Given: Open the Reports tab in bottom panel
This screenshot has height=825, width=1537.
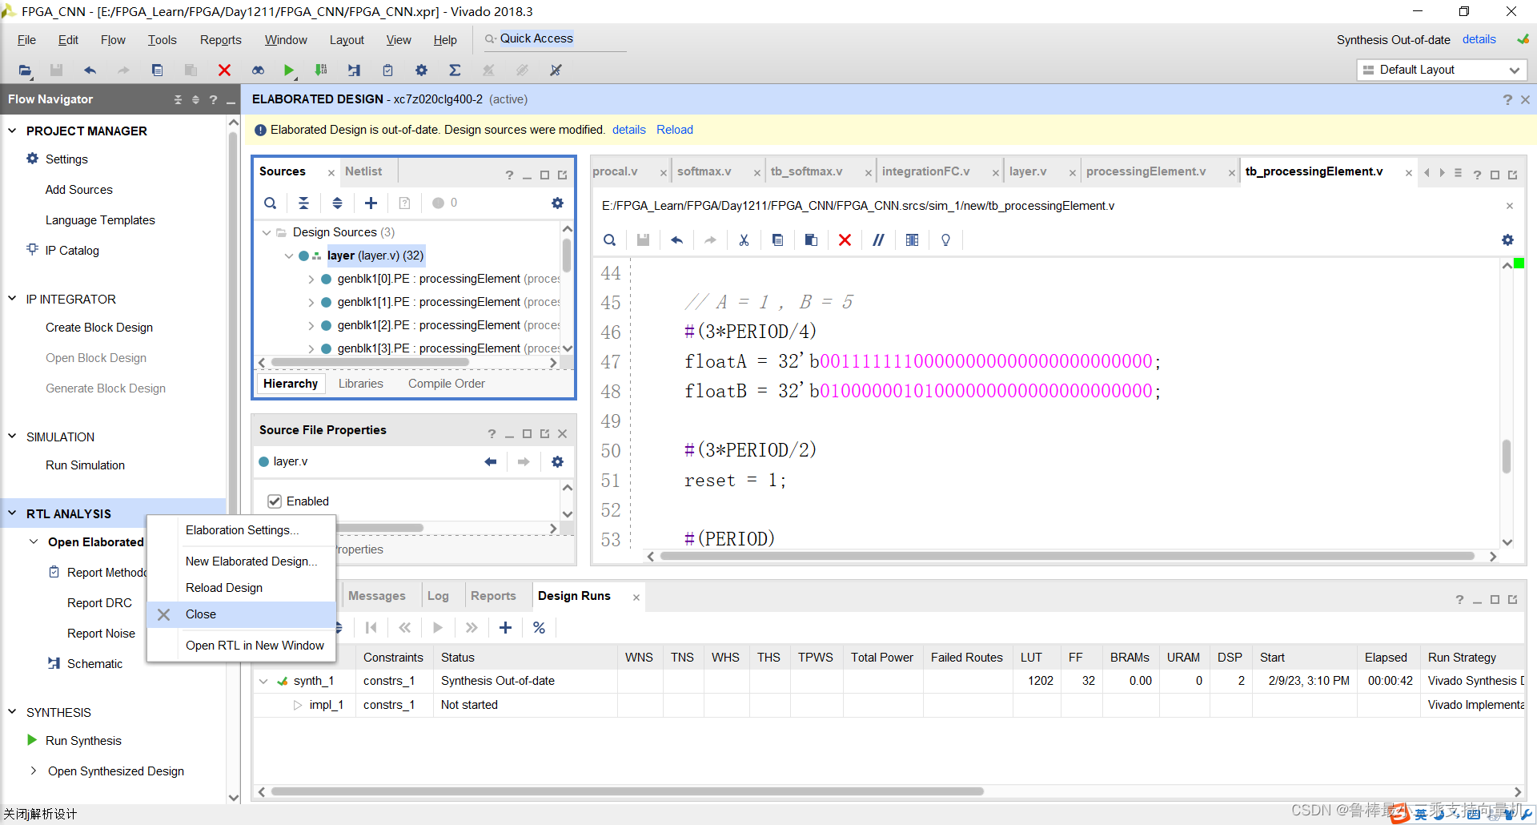Looking at the screenshot, I should [x=493, y=596].
